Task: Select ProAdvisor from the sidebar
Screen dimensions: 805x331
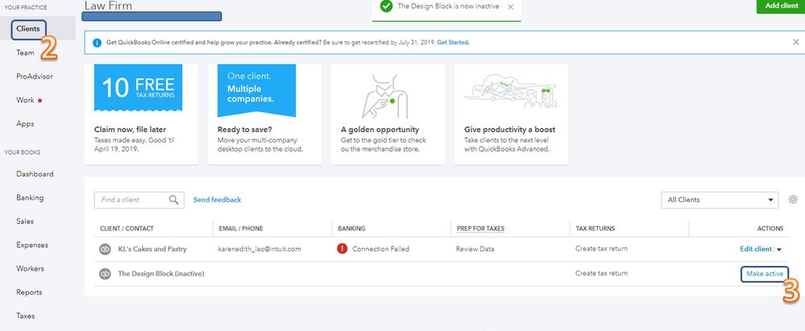Action: (x=34, y=77)
